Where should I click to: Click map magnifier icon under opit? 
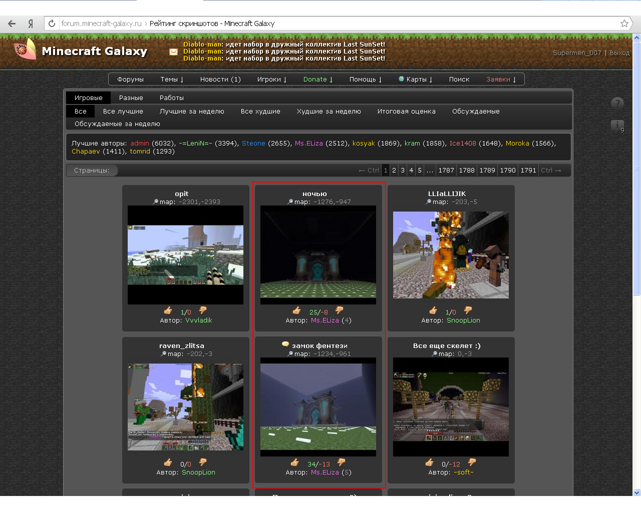click(x=156, y=202)
